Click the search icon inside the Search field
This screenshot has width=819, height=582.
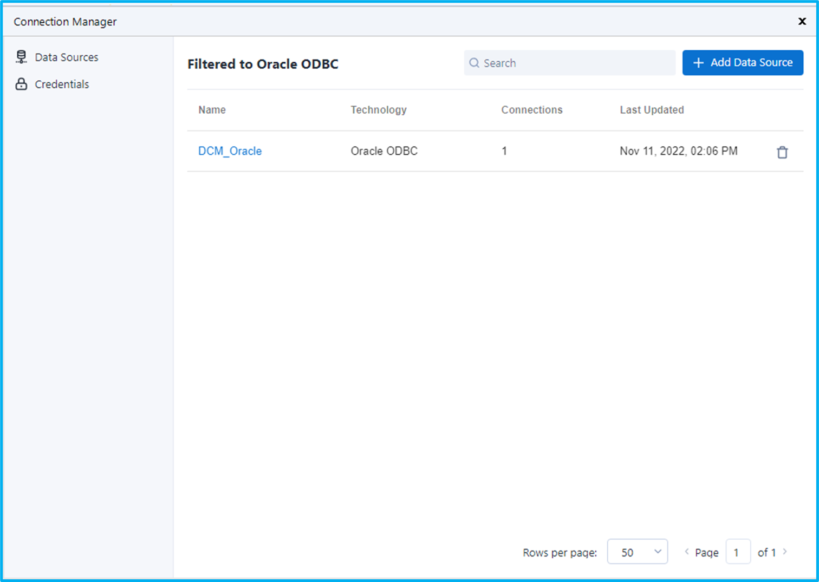click(x=474, y=63)
